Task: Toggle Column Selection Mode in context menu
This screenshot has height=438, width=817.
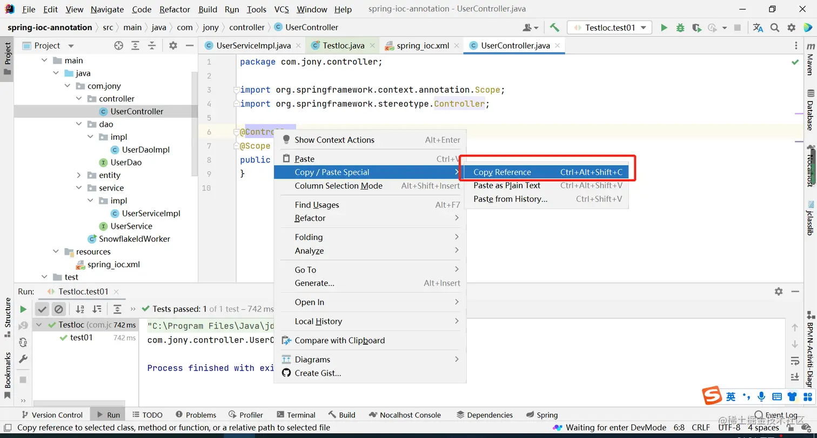Action: 370,186
